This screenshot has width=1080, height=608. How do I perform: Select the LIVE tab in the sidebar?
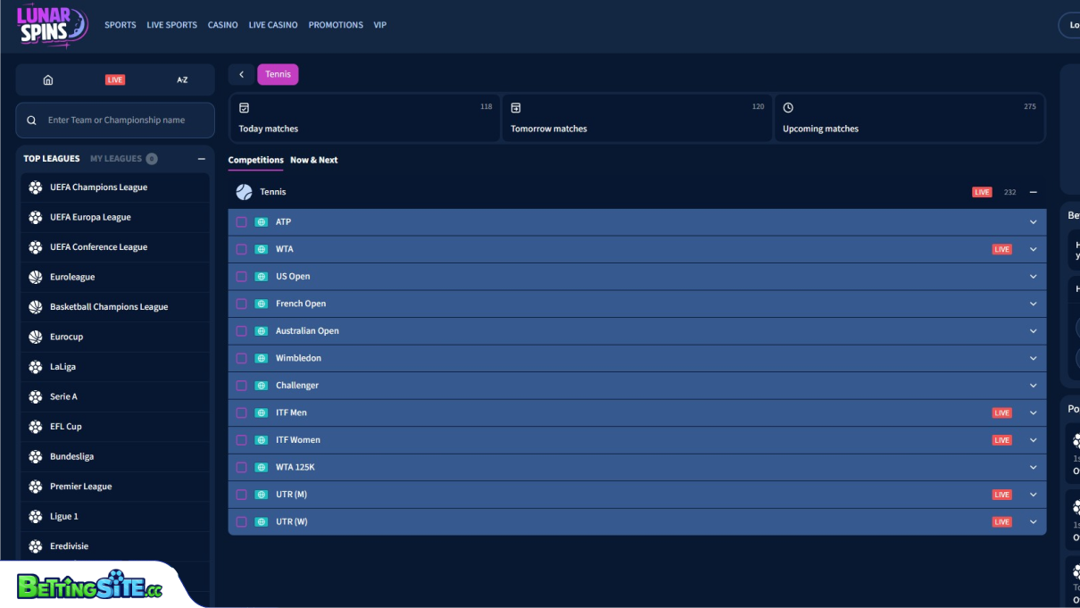(115, 79)
